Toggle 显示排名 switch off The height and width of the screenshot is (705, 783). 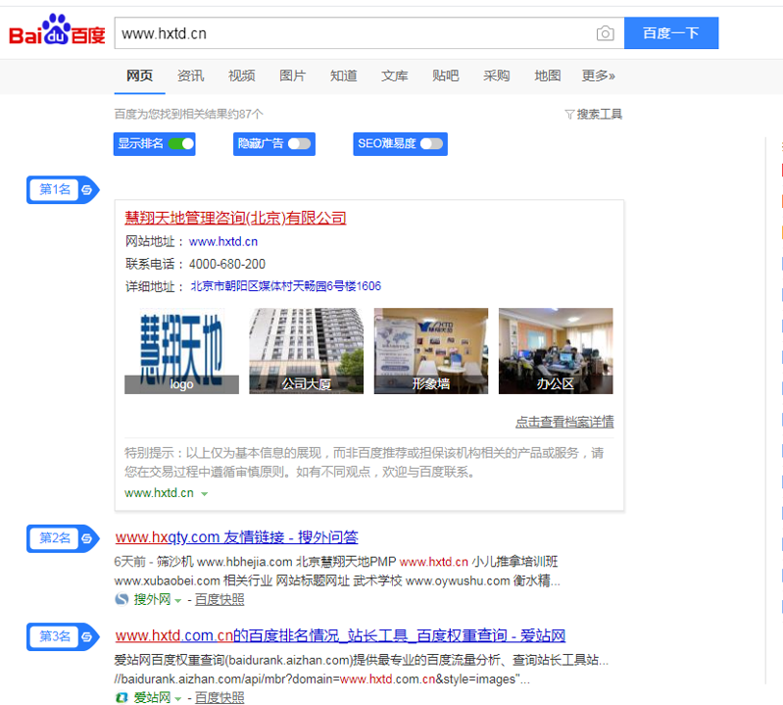click(180, 144)
